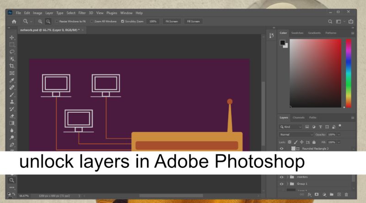The image size is (366, 203).
Task: Enable Resize Windows to Fit checkbox
Action: coord(56,21)
